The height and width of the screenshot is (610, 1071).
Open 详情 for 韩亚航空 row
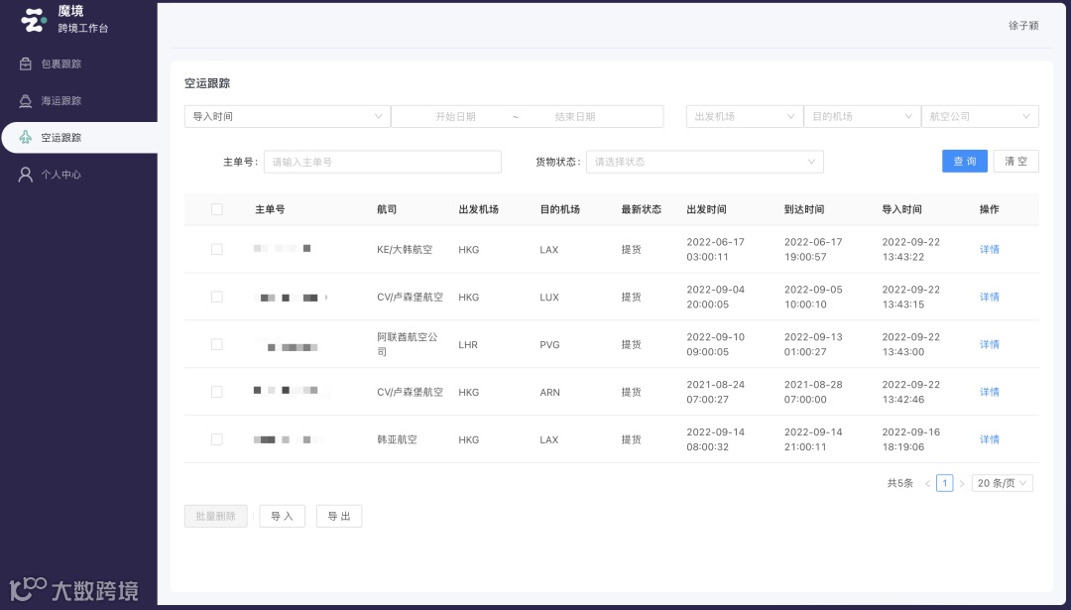tap(989, 439)
